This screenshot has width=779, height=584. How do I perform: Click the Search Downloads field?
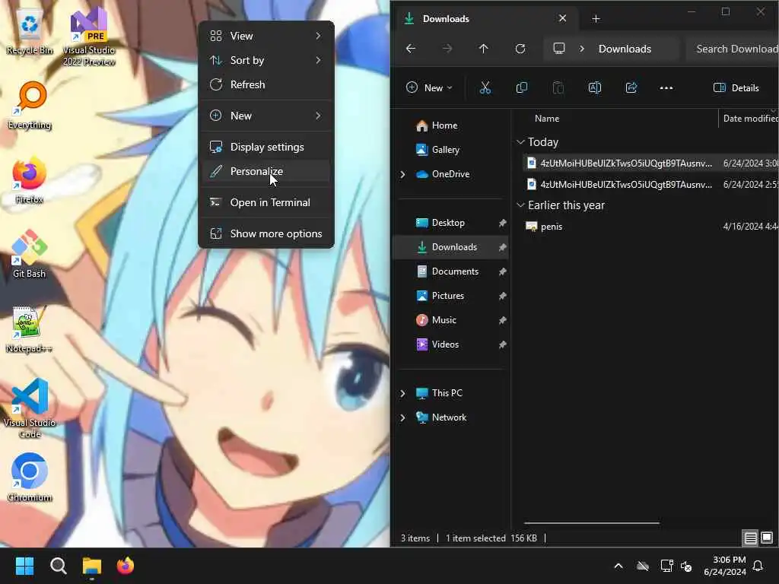tap(733, 49)
